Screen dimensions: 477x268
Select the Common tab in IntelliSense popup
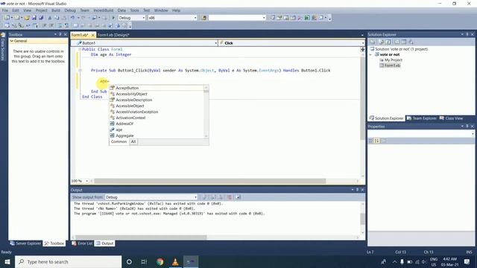pos(119,142)
